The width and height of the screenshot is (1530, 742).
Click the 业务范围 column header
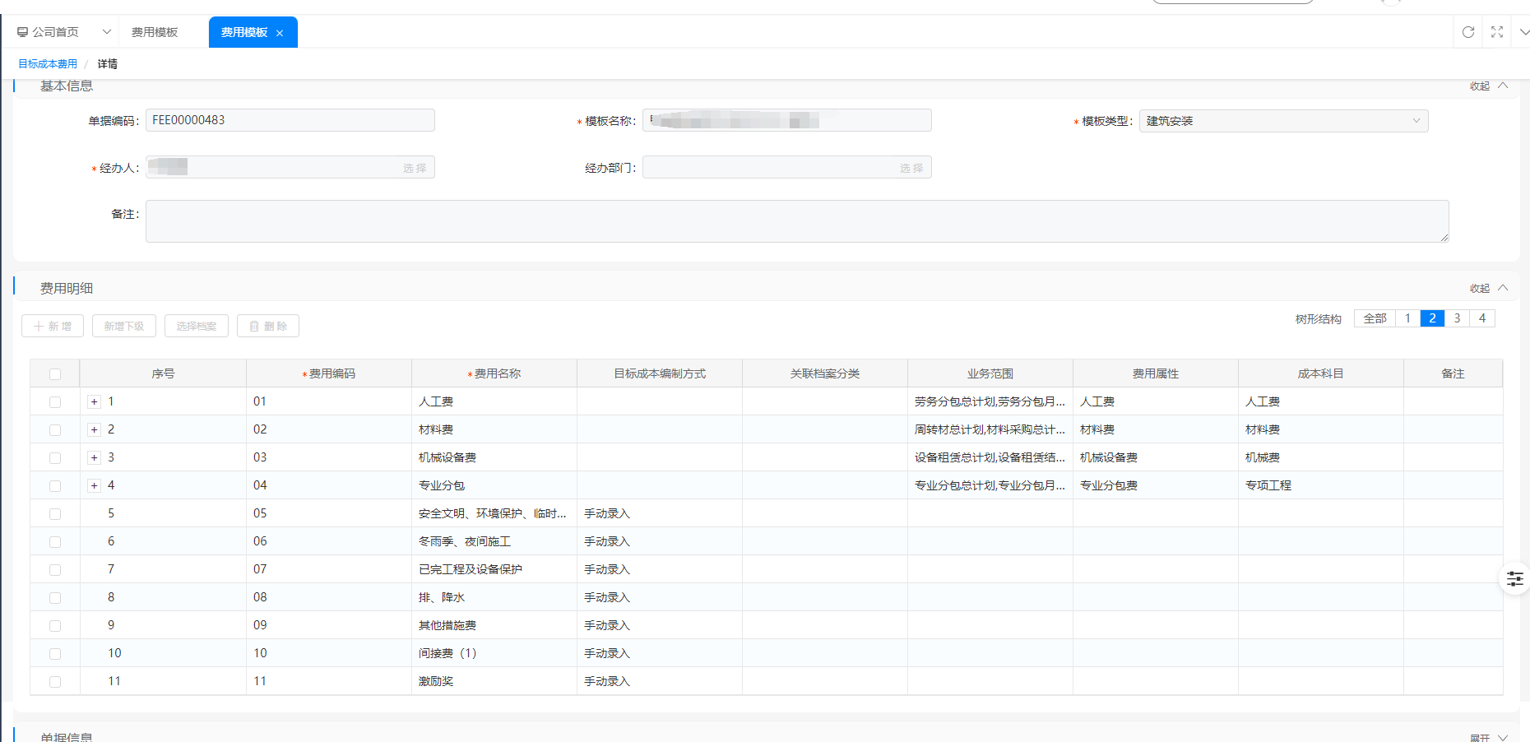990,373
